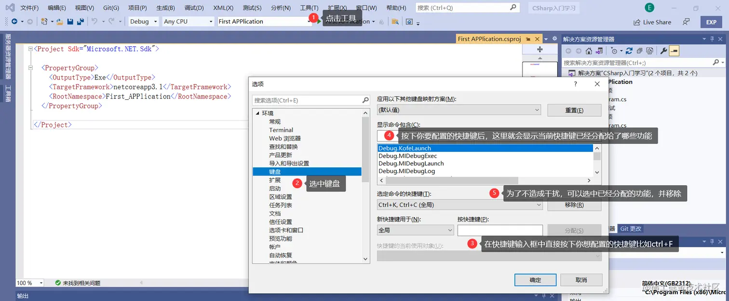Click the help question mark in Options dialog
729x301 pixels.
tap(575, 84)
